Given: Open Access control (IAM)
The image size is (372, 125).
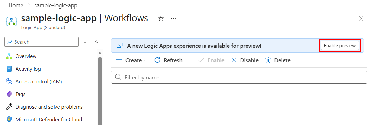Looking at the screenshot, I should (x=39, y=81).
